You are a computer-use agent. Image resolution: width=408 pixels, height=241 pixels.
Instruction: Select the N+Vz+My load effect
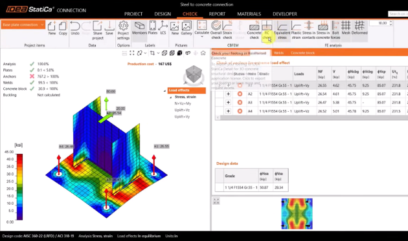183,103
